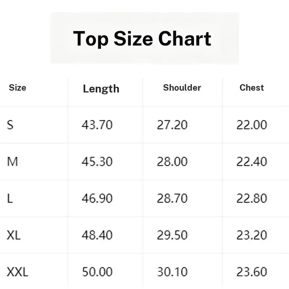This screenshot has height=289, width=289.
Task: Click the L size row label
Action: pos(10,198)
